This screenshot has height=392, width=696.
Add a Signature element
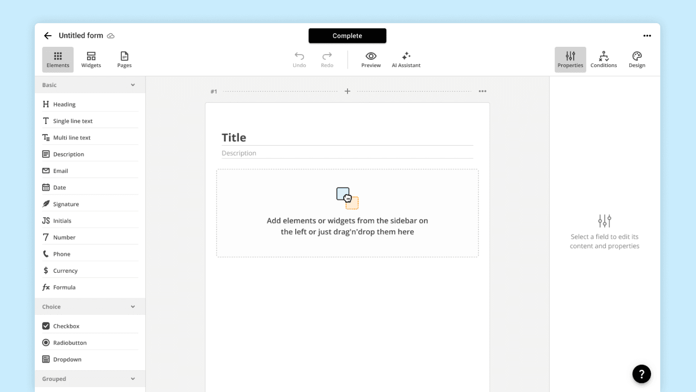[90, 204]
